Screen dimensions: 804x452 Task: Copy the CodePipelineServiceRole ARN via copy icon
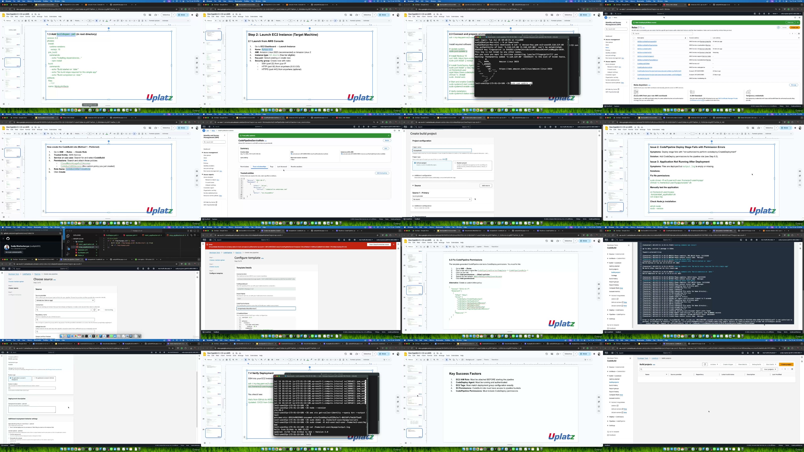tap(291, 154)
